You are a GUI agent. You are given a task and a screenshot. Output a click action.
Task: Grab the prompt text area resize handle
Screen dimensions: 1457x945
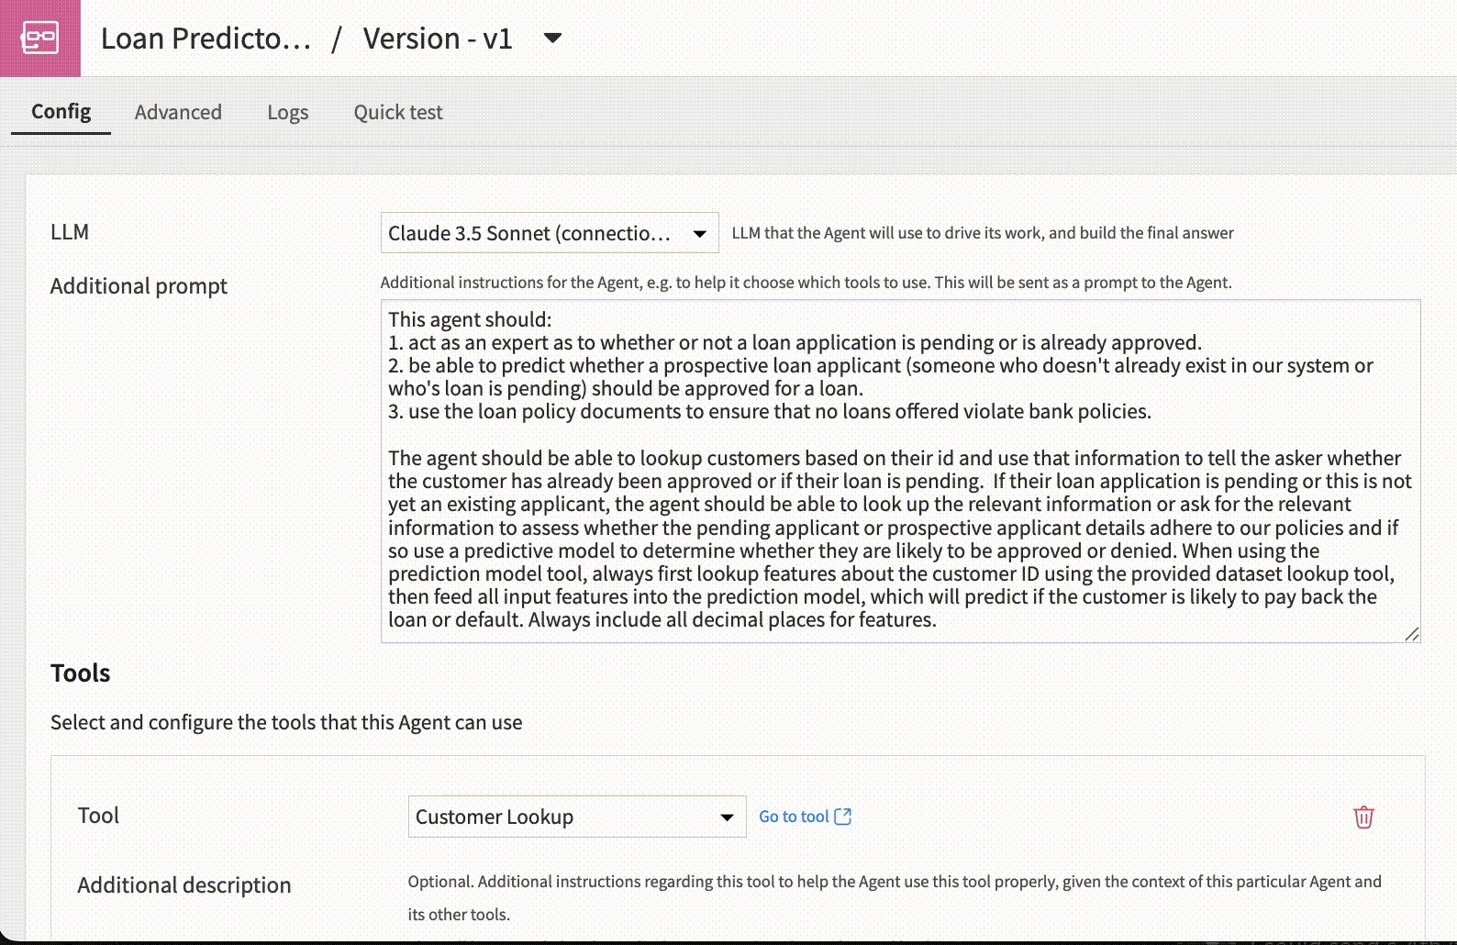pos(1412,634)
